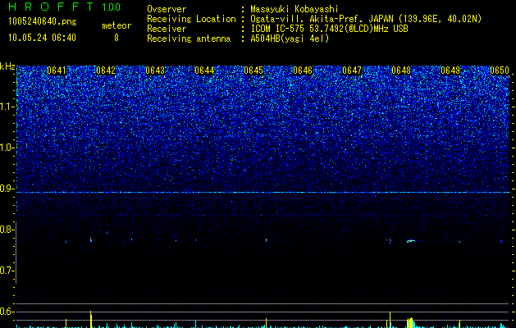Click the 0647 time marker

[x=352, y=71]
